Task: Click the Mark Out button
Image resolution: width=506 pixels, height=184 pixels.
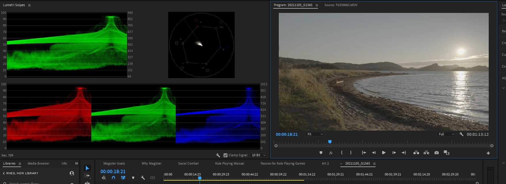Action: click(x=351, y=153)
